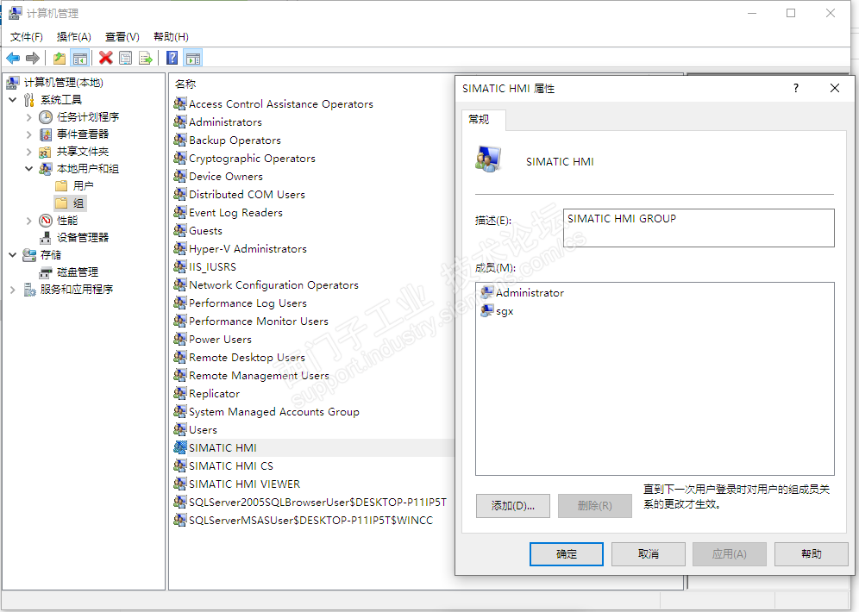Select Cryptographic Operators group

(x=252, y=159)
